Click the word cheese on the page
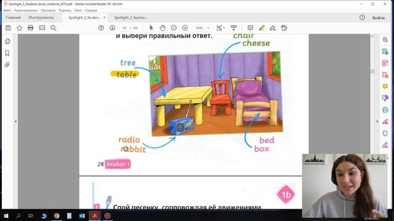This screenshot has width=394, height=221. (x=256, y=43)
